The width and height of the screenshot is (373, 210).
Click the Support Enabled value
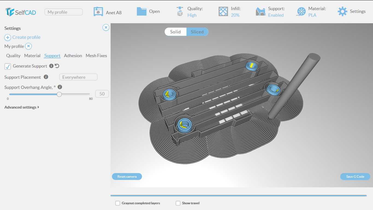point(276,15)
